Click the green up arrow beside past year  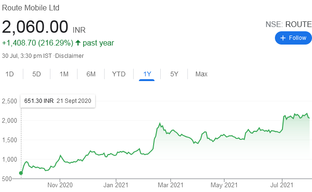78,43
